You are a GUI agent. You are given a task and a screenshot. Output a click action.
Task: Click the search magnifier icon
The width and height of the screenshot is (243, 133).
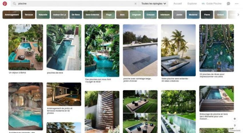click(14, 3)
